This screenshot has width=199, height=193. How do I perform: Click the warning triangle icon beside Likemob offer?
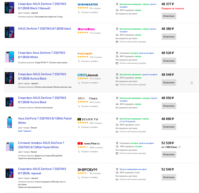click(192, 83)
